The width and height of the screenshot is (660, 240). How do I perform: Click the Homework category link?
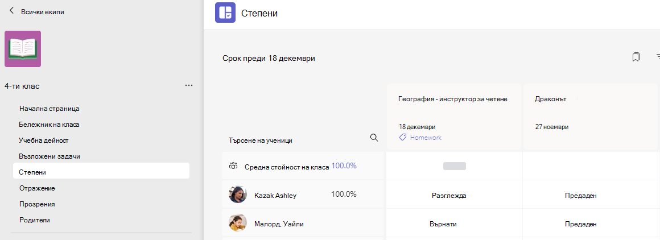(426, 138)
